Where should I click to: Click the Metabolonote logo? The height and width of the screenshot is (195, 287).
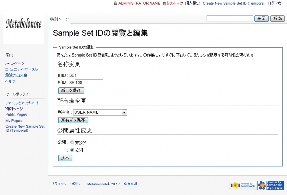[x=24, y=24]
